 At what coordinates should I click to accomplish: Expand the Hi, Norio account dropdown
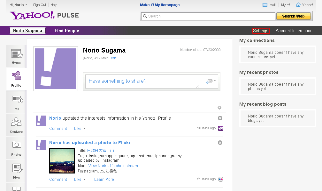(x=26, y=5)
